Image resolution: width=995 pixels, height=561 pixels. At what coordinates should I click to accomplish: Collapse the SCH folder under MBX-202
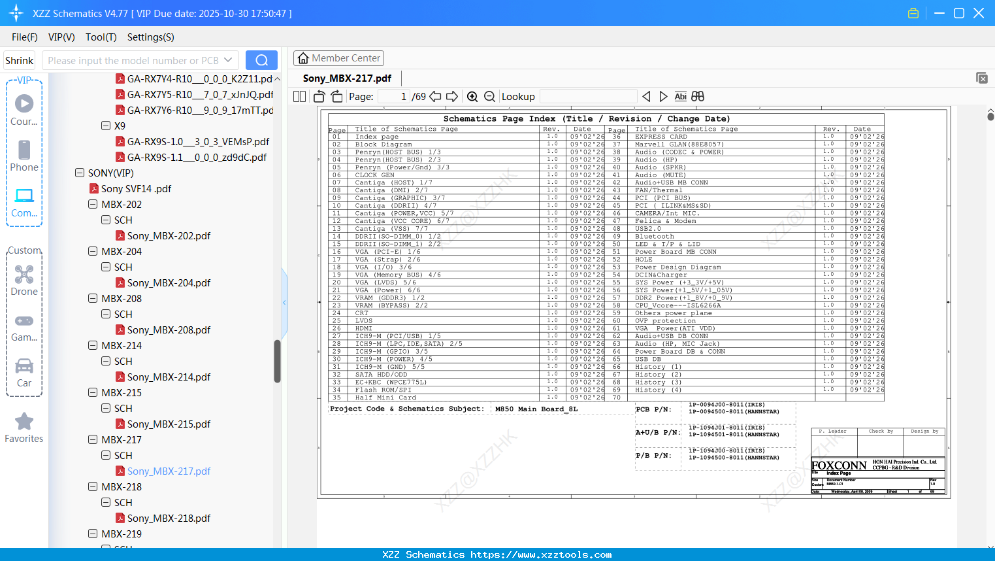pyautogui.click(x=106, y=220)
